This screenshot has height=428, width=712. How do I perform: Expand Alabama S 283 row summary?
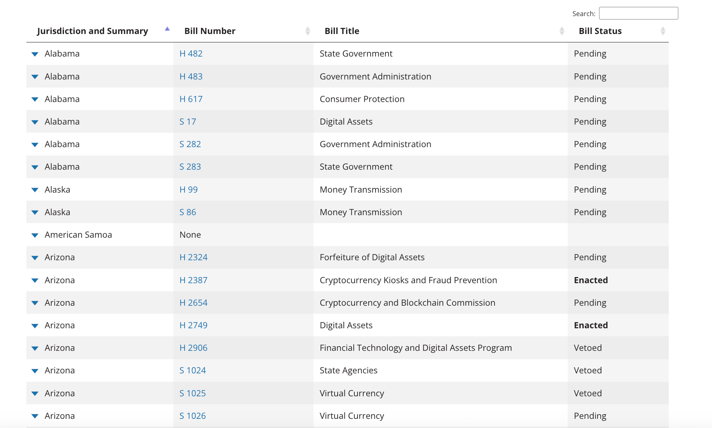click(x=35, y=167)
